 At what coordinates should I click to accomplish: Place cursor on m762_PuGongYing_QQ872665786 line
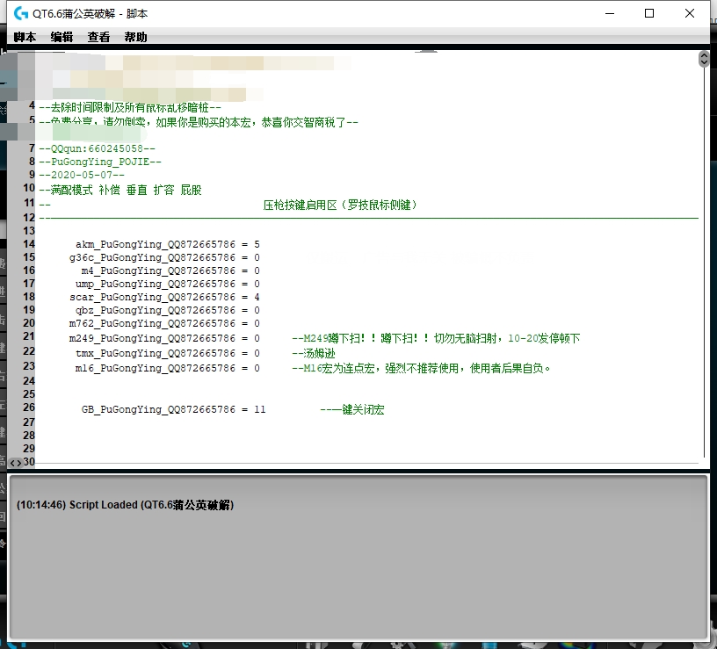(x=164, y=323)
